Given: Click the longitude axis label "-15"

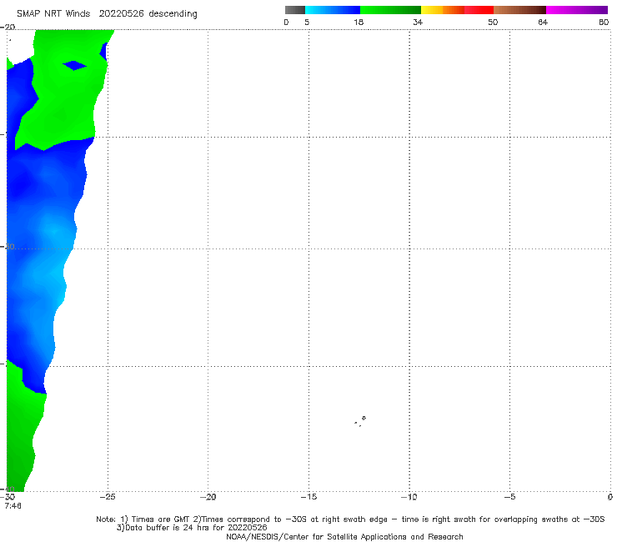Looking at the screenshot, I should (308, 497).
